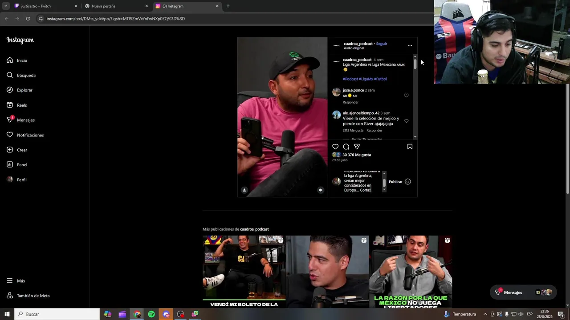Open Inicio in Instagram sidebar

[x=17, y=60]
